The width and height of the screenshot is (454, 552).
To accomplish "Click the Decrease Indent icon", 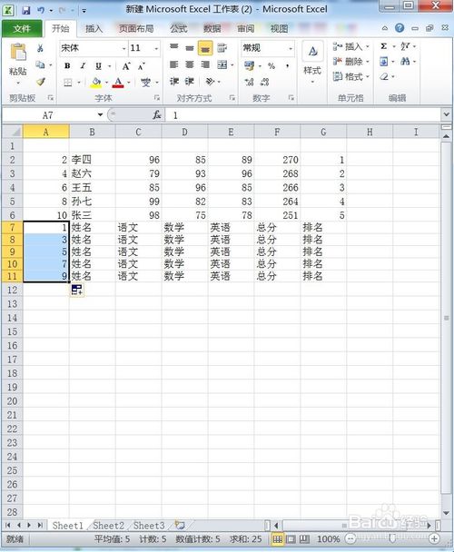I will 174,82.
